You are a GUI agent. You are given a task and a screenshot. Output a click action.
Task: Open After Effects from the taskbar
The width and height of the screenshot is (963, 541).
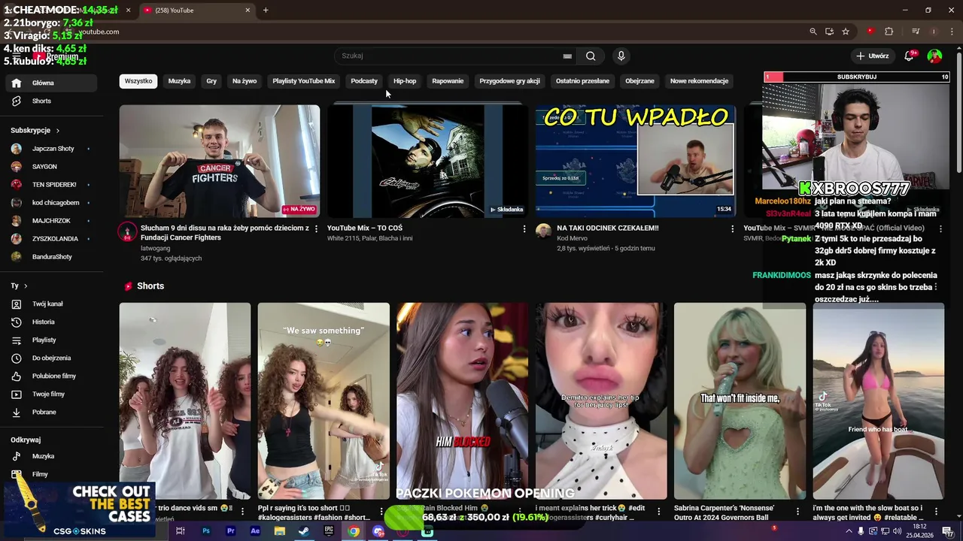pyautogui.click(x=255, y=531)
